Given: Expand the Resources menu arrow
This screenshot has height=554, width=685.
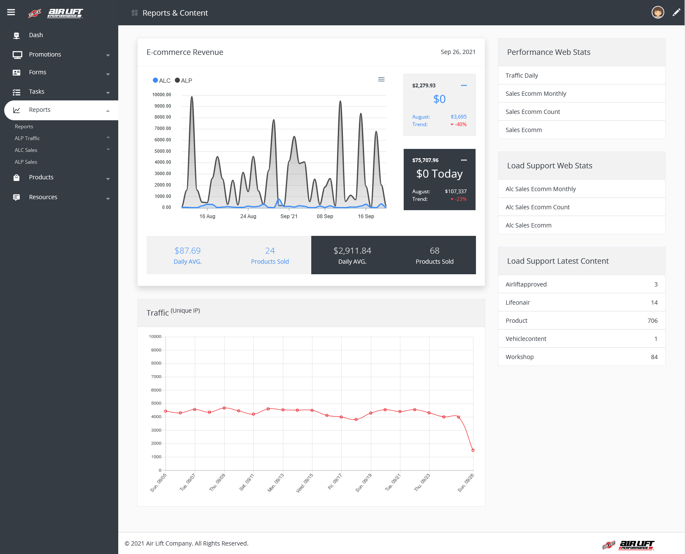Looking at the screenshot, I should pyautogui.click(x=108, y=199).
